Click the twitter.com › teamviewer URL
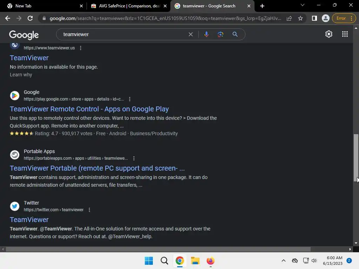Image resolution: width=359 pixels, height=269 pixels. pyautogui.click(x=54, y=210)
